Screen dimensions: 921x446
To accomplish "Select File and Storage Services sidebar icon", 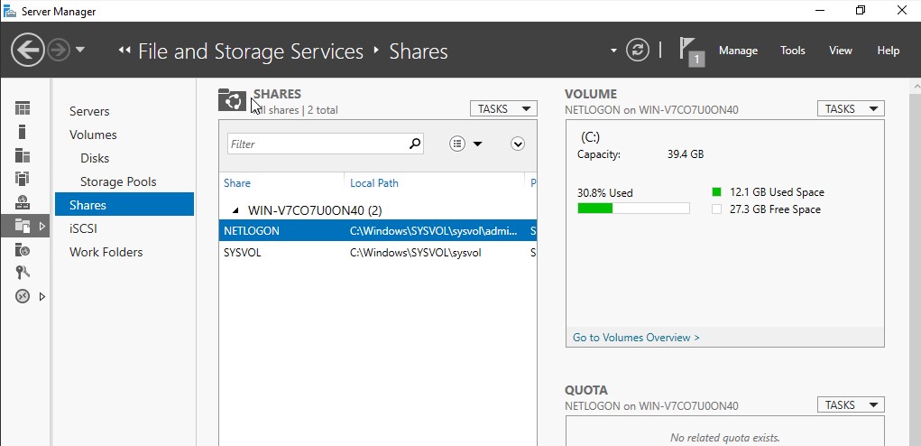I will (23, 226).
